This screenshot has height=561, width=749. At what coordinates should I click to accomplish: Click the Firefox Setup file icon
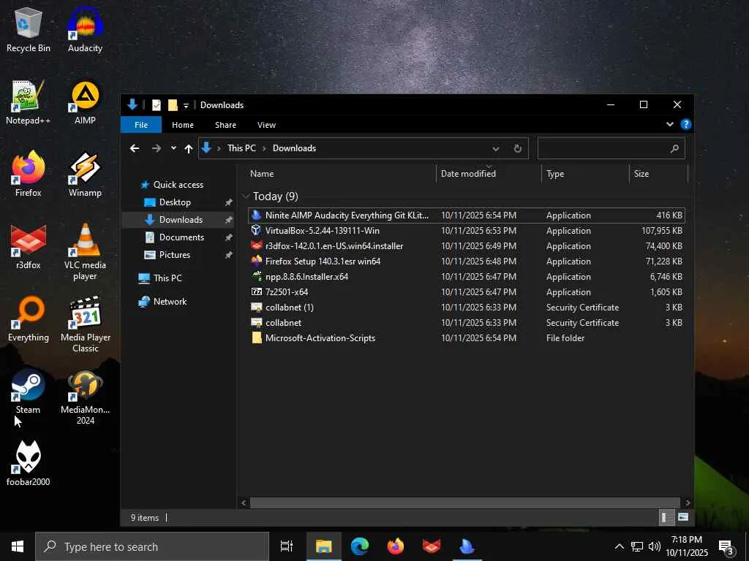point(257,261)
